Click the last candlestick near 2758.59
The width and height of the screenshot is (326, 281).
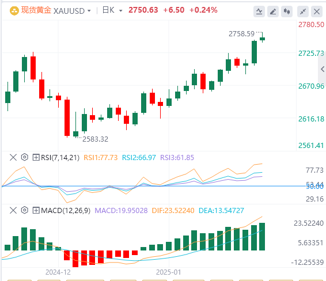tap(263, 37)
